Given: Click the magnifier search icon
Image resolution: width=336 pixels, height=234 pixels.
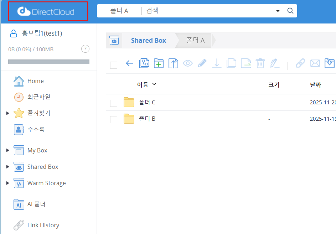Looking at the screenshot, I should [x=290, y=11].
